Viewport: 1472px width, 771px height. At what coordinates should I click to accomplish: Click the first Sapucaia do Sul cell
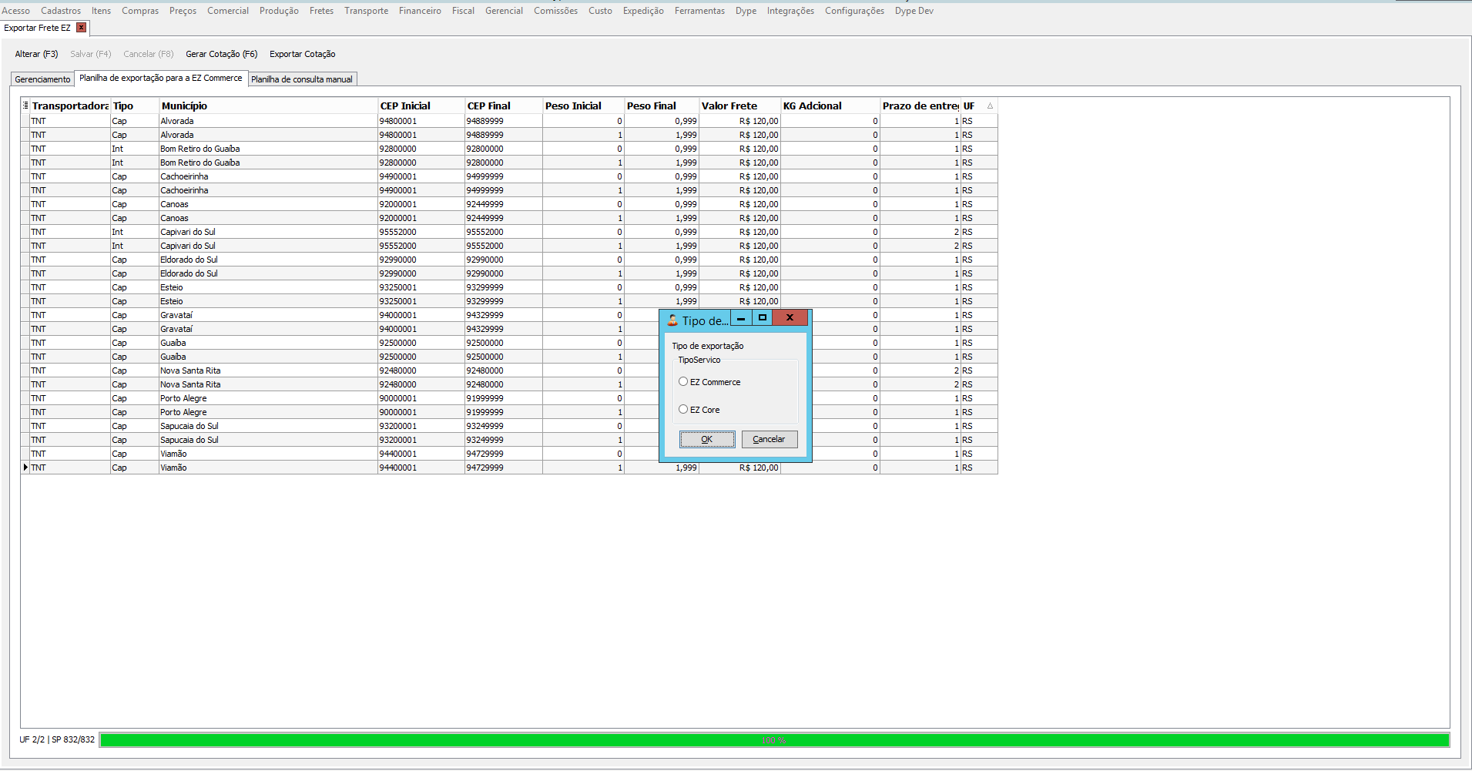pos(268,426)
